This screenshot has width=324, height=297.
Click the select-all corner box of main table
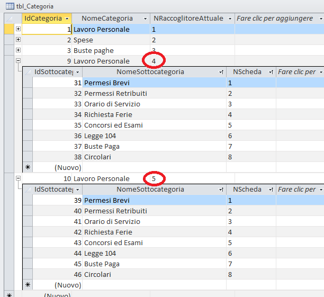(9, 19)
